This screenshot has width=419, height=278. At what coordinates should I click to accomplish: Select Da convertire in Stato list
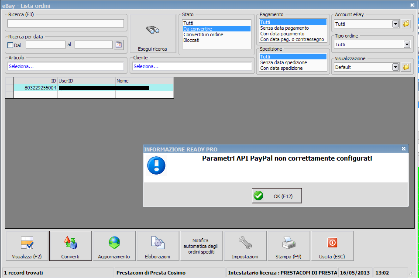click(216, 29)
